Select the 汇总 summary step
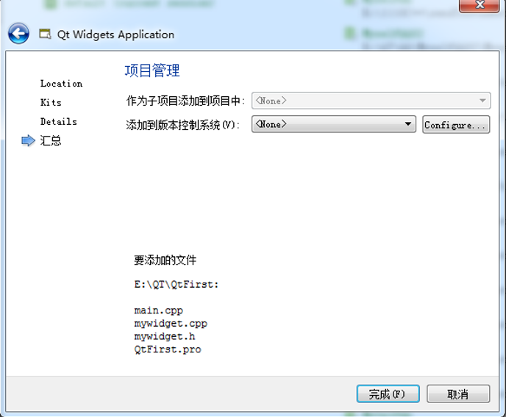 pyautogui.click(x=51, y=141)
